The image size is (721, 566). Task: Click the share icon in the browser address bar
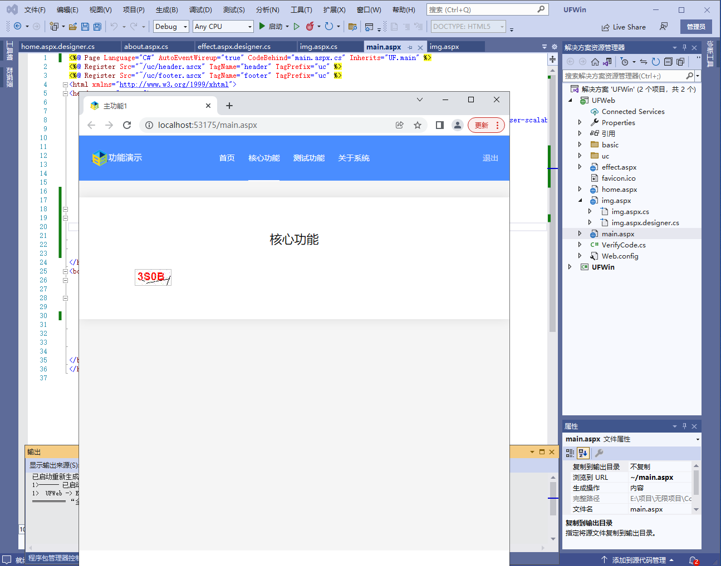coord(400,125)
